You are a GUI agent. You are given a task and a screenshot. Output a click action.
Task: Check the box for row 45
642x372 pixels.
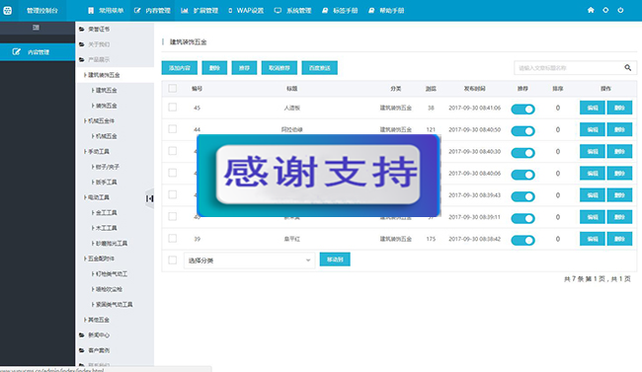pyautogui.click(x=173, y=108)
